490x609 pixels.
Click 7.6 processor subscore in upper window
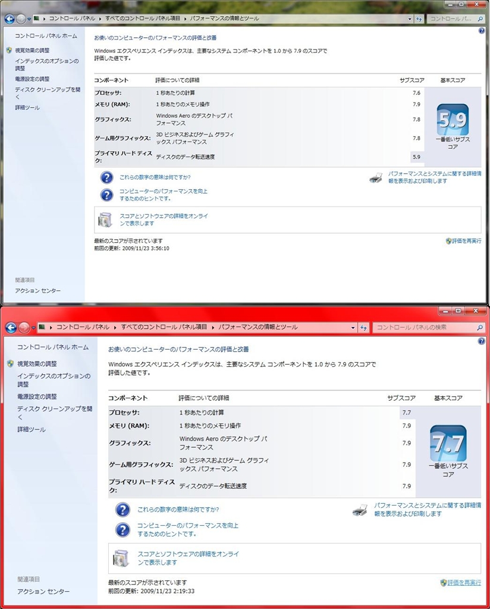coord(416,93)
